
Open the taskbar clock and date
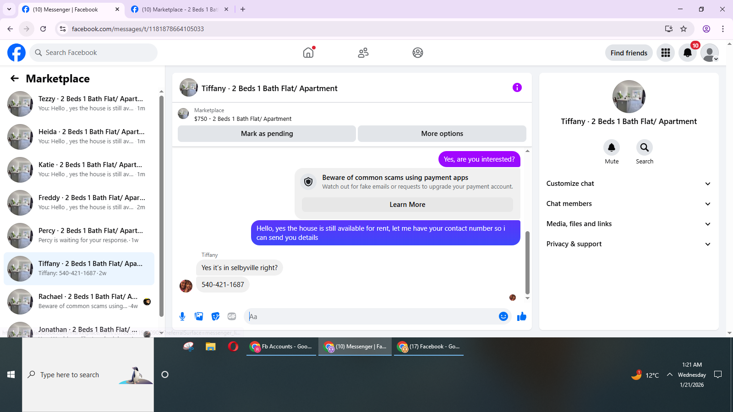click(692, 374)
